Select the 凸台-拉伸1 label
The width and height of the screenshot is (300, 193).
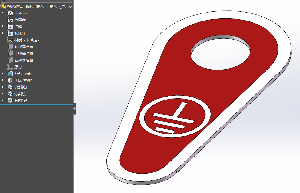click(24, 74)
